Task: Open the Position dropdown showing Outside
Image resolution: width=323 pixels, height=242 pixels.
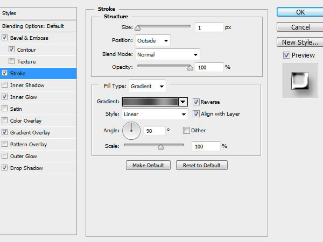Action: pos(153,40)
